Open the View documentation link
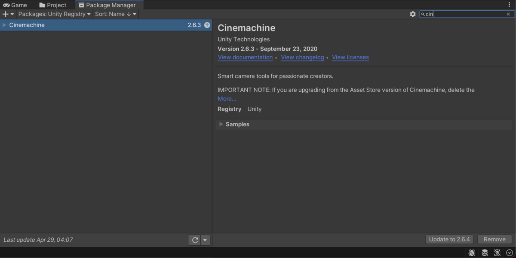Viewport: 516px width, 258px height. coord(245,57)
